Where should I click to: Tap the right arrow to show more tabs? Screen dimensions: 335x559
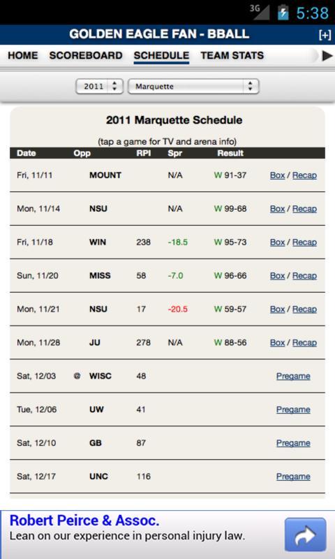tap(327, 56)
